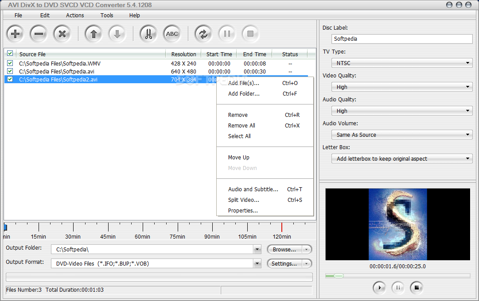Click the 00:00:30 end time cell
The height and width of the screenshot is (301, 479).
point(255,71)
